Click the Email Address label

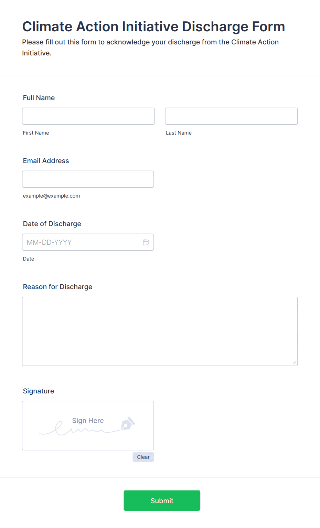46,161
